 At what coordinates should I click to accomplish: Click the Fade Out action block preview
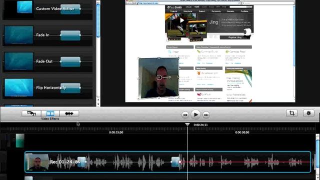pos(70,61)
